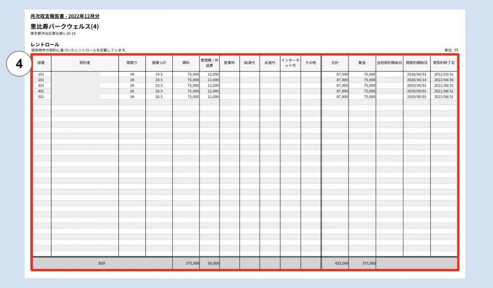The height and width of the screenshot is (288, 493).
Task: Click the 月次収支報告書 title heading
Action: click(65, 16)
